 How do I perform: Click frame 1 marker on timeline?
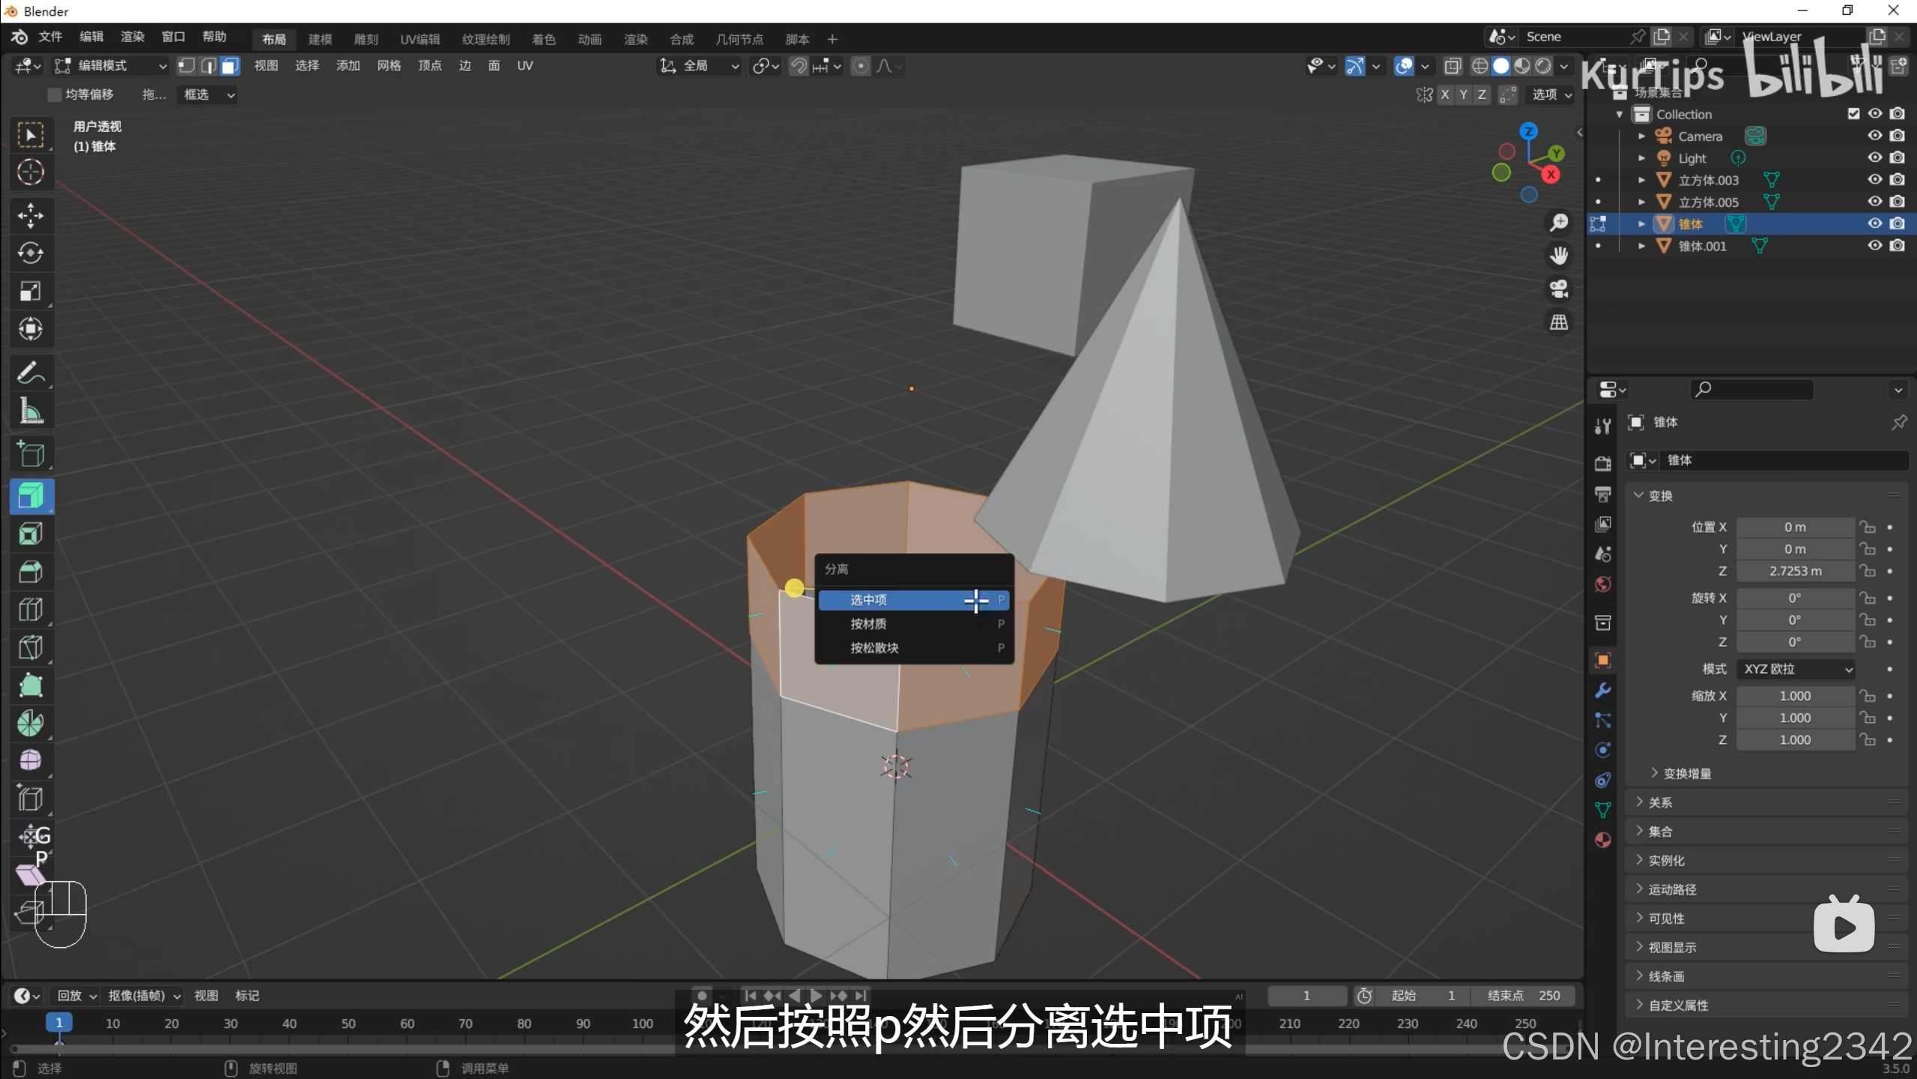(58, 1023)
